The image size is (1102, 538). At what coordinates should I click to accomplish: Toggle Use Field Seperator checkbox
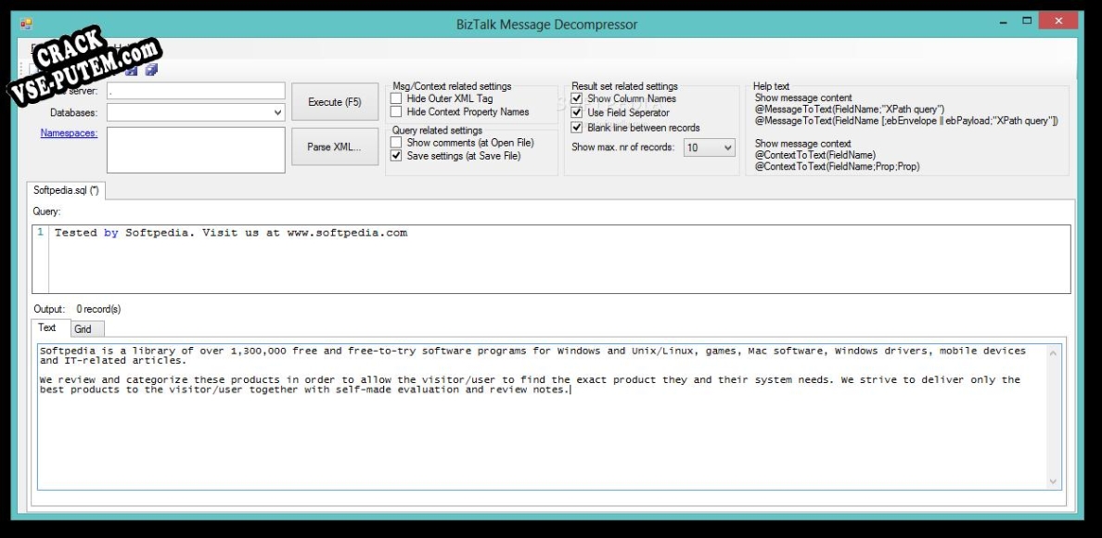577,112
